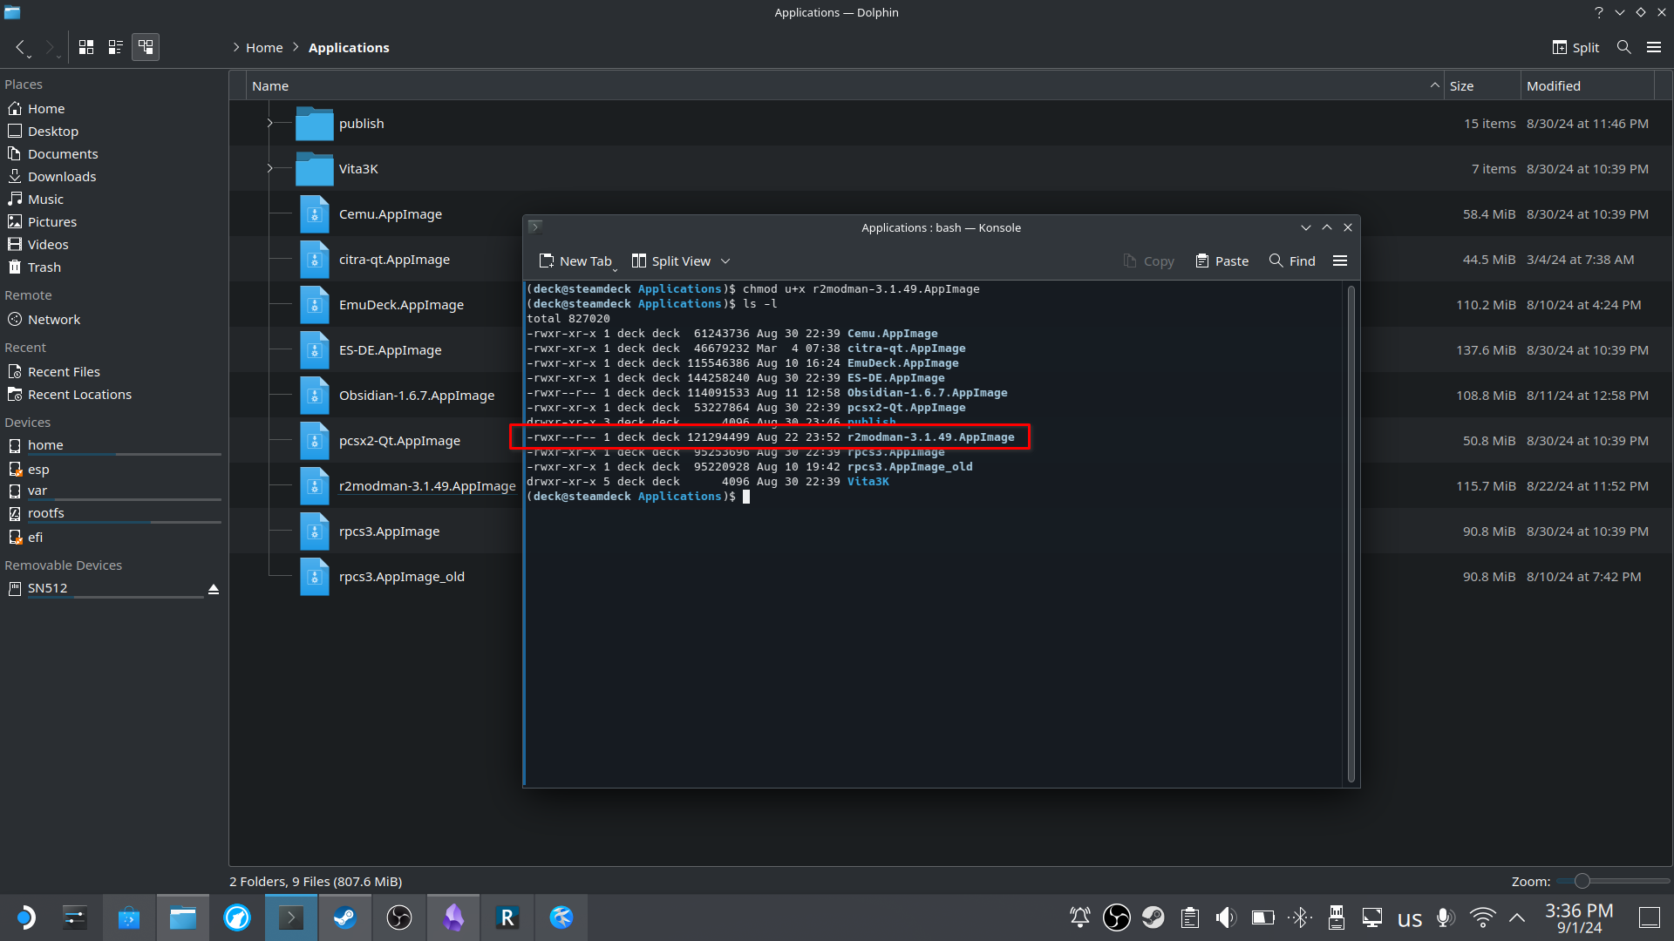Click Paste in Konsole toolbar

(1221, 261)
